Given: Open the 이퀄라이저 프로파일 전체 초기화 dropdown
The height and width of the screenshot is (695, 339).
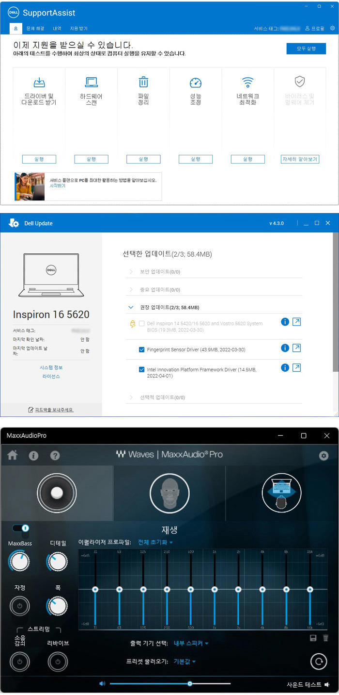Looking at the screenshot, I should pyautogui.click(x=155, y=542).
